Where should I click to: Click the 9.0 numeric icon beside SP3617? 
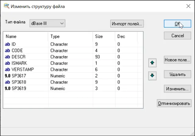(7, 76)
